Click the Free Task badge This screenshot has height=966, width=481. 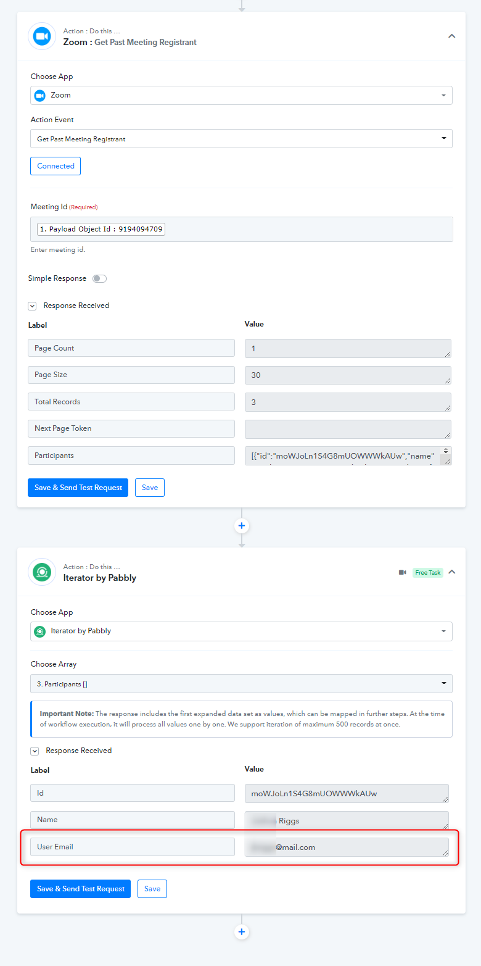tap(427, 573)
